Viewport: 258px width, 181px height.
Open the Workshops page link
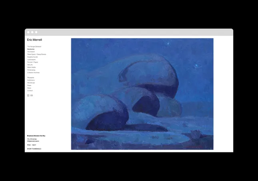tap(31, 83)
